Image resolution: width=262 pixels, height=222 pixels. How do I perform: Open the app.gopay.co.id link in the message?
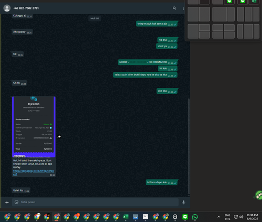34,172
